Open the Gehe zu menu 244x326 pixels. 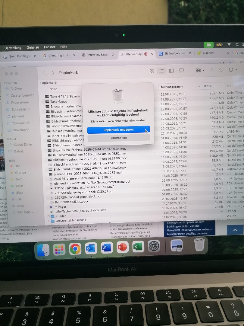33,47
